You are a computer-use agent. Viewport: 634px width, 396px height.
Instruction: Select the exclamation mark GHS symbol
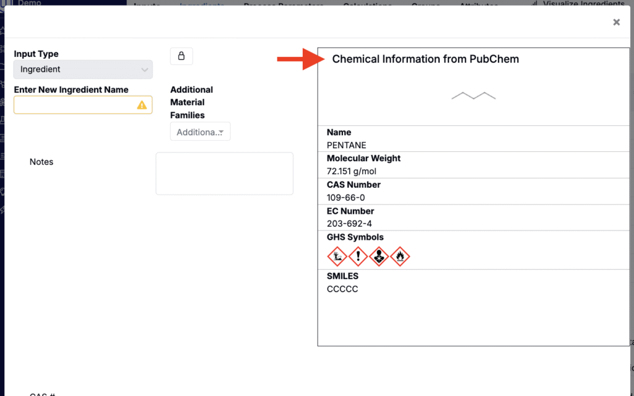coord(358,257)
